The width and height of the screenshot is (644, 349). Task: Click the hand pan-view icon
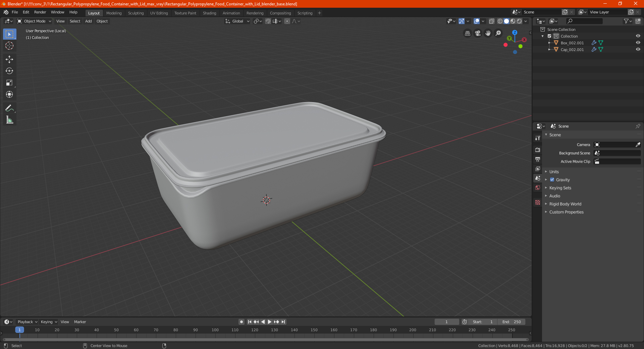[x=488, y=33]
